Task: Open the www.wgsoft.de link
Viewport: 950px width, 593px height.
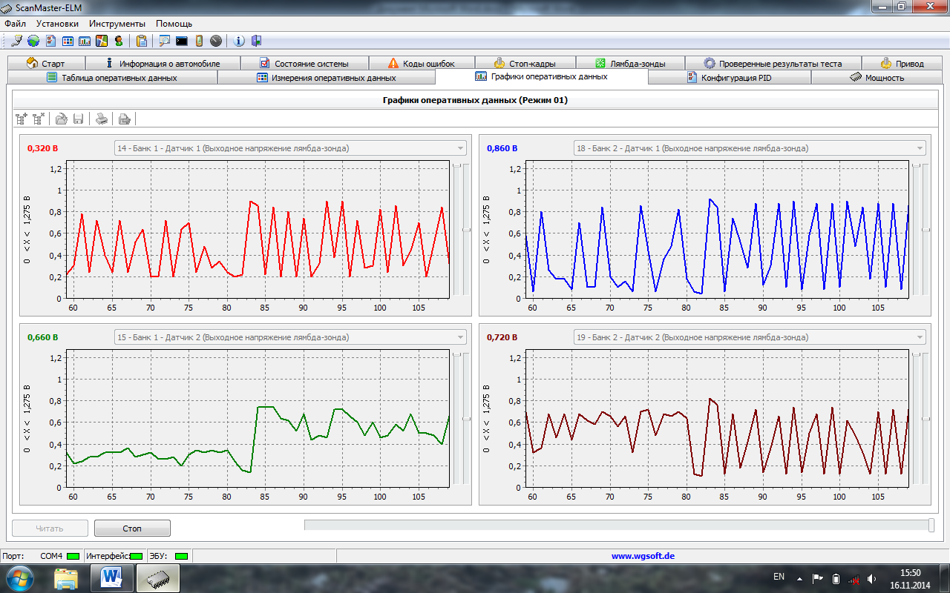Action: pyautogui.click(x=643, y=556)
